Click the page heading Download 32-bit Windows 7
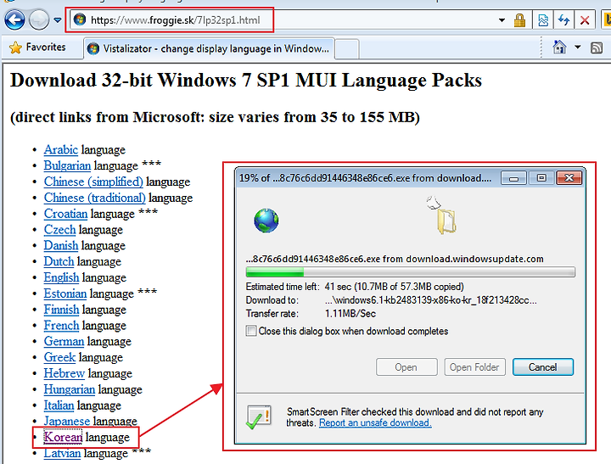This screenshot has height=464, width=611. (x=246, y=81)
